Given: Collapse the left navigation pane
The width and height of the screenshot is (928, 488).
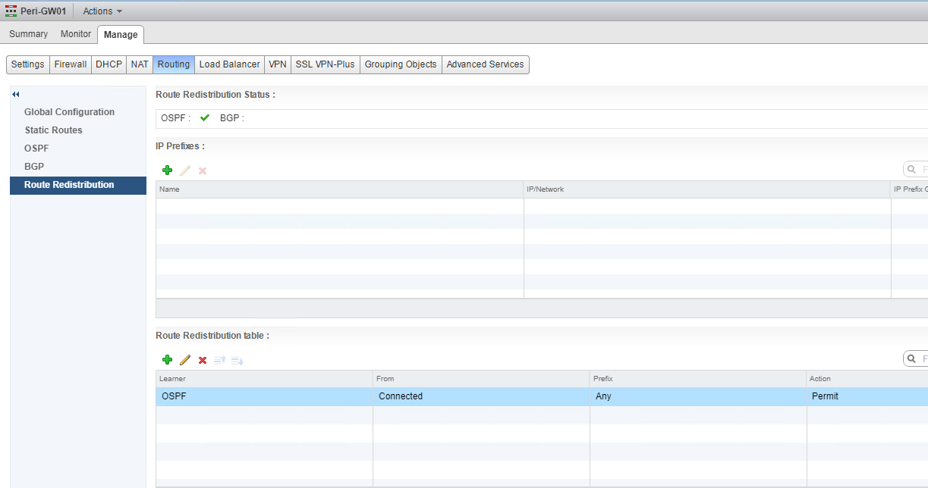Looking at the screenshot, I should pyautogui.click(x=16, y=94).
